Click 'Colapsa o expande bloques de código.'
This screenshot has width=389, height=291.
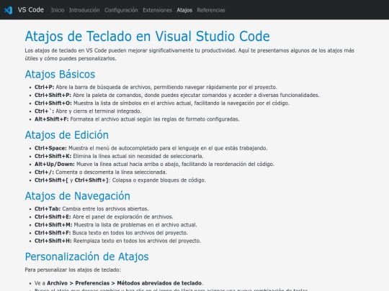[x=158, y=180]
